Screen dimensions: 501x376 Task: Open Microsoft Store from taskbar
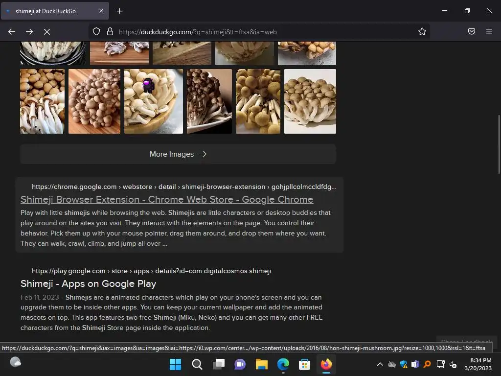[304, 364]
